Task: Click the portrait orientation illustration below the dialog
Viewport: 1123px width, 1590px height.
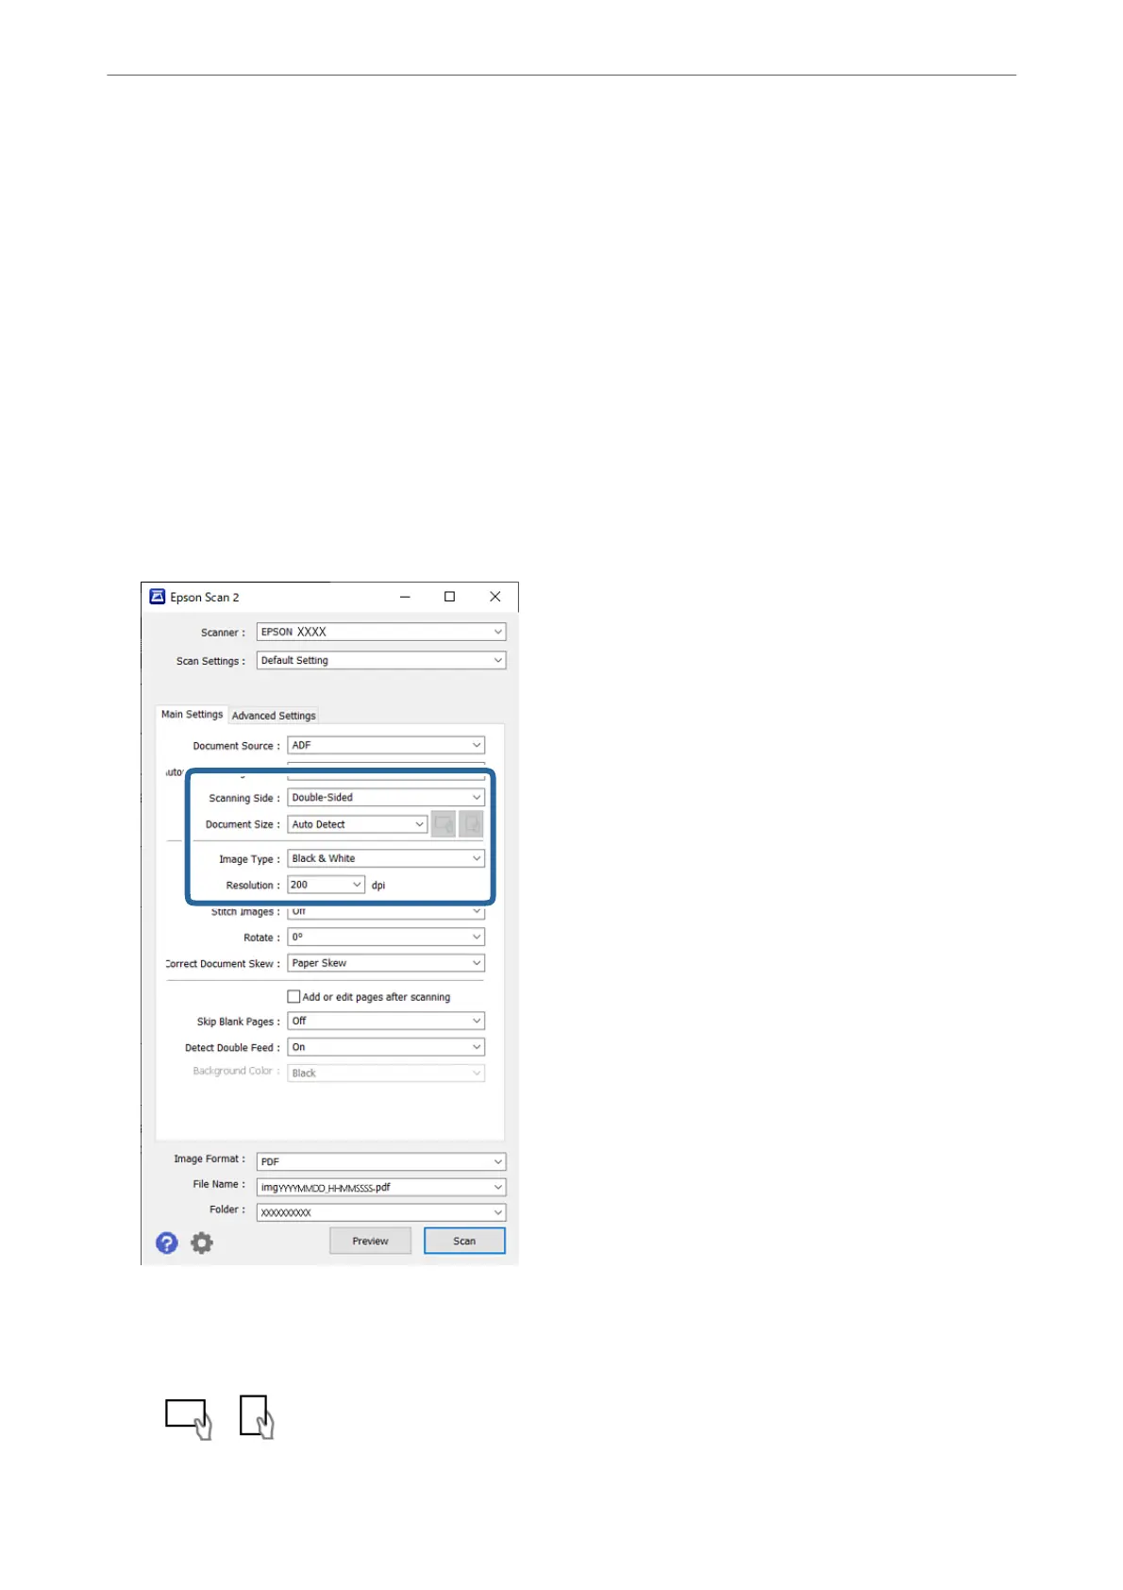Action: (257, 1417)
